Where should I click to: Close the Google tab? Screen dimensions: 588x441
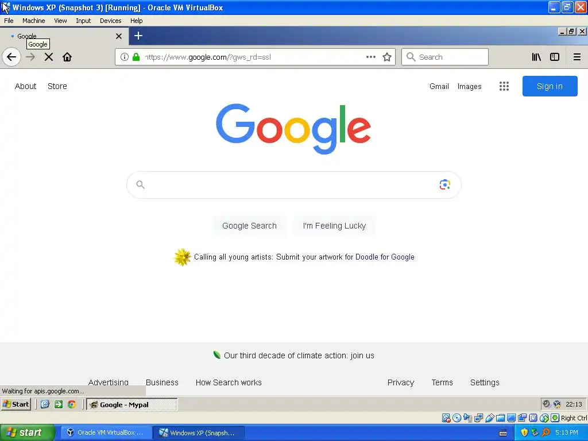point(119,36)
